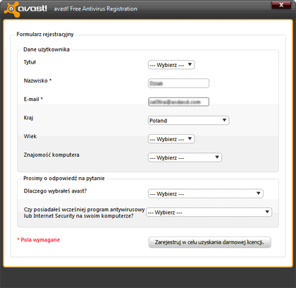Image resolution: width=296 pixels, height=288 pixels.
Task: Click the 'Formularz rejestracyjny' heading
Action: tap(45, 35)
